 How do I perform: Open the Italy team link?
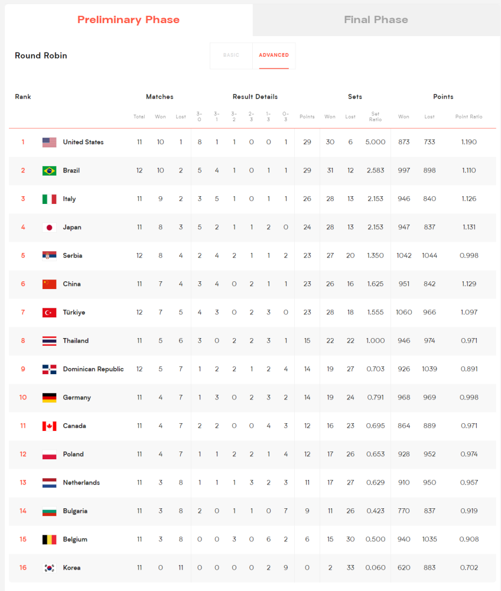(x=69, y=199)
